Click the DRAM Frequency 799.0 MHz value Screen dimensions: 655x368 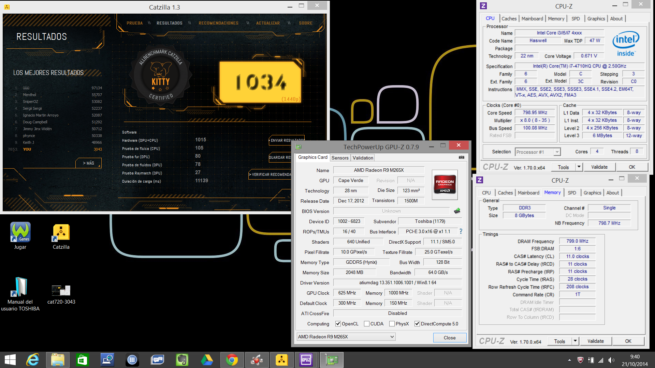[x=577, y=241]
